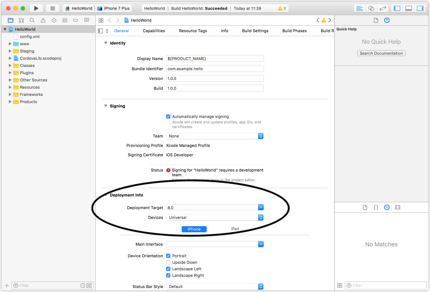
Task: Select the iPad segment in Deployment Info
Action: (235, 229)
